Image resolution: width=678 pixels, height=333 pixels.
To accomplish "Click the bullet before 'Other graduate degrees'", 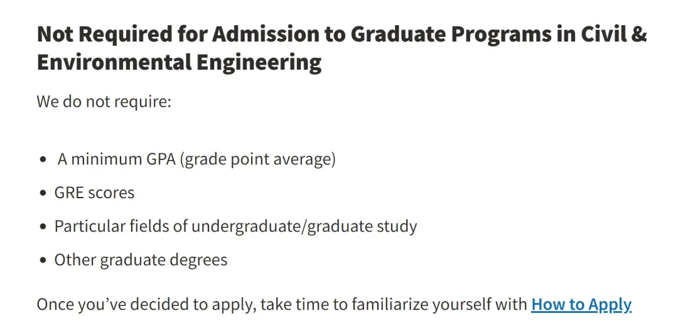I will tap(43, 260).
